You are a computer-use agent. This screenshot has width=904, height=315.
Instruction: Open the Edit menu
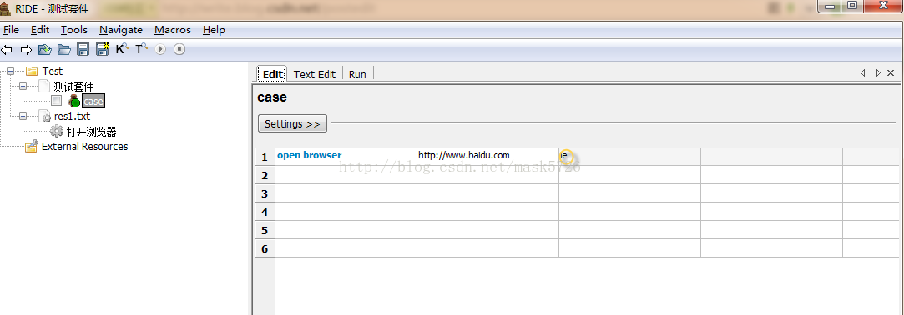click(x=40, y=30)
